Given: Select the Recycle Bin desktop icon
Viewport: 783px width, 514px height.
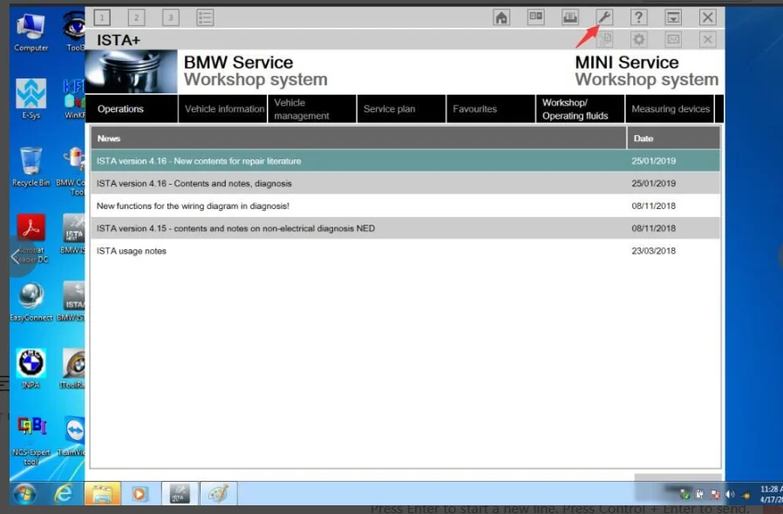Looking at the screenshot, I should coord(31,166).
